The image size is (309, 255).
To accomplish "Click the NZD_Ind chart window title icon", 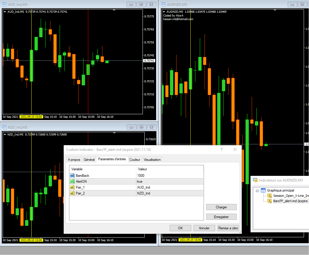I will click(x=4, y=127).
